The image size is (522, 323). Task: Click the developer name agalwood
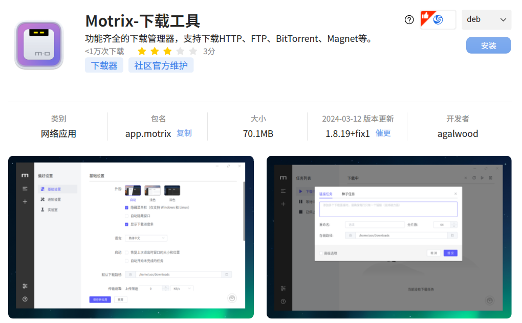458,134
